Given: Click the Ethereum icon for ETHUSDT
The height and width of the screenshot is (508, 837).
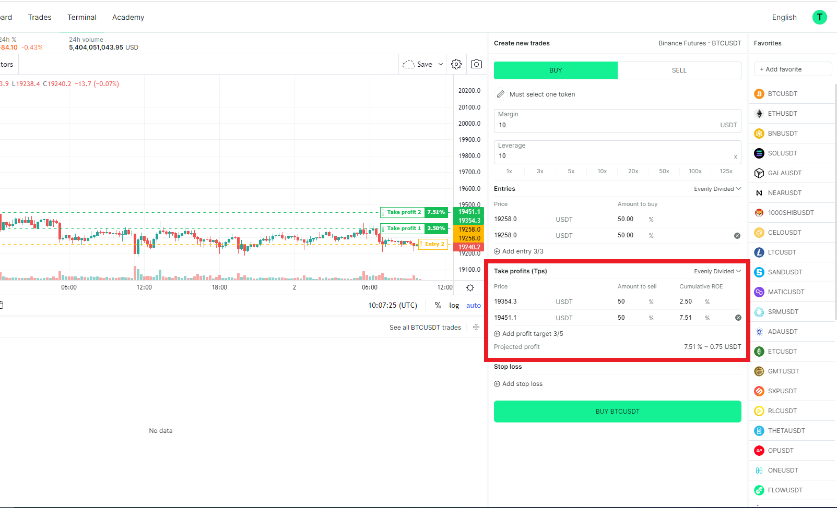Looking at the screenshot, I should [759, 114].
